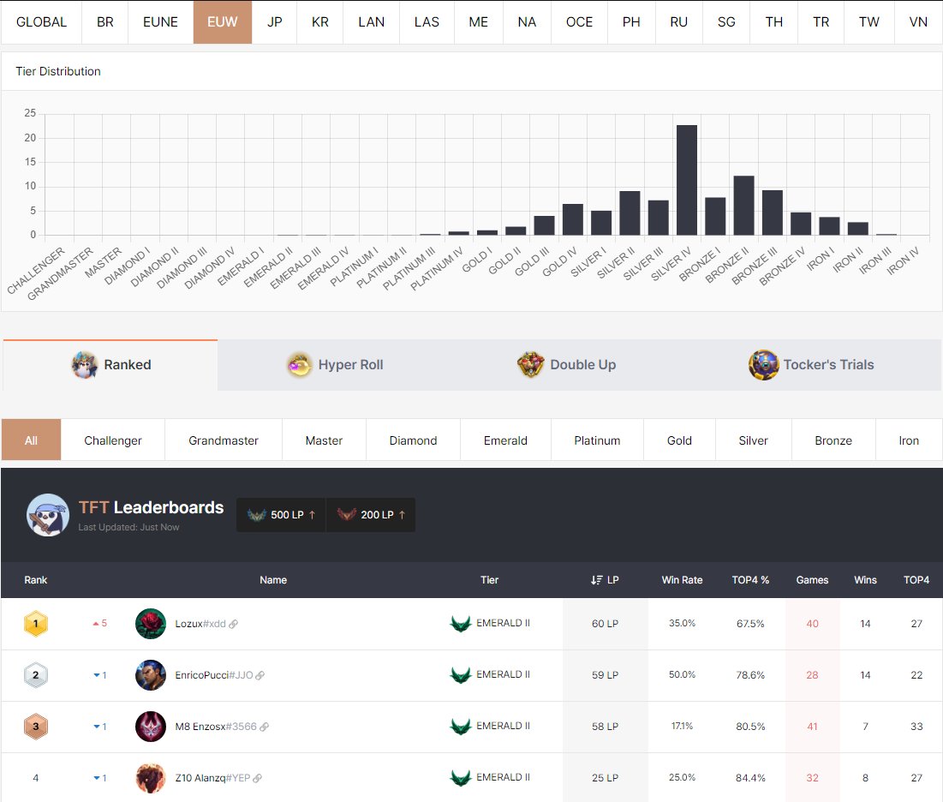The height and width of the screenshot is (802, 943).
Task: Click the bronze rank 3 badge
Action: (35, 727)
